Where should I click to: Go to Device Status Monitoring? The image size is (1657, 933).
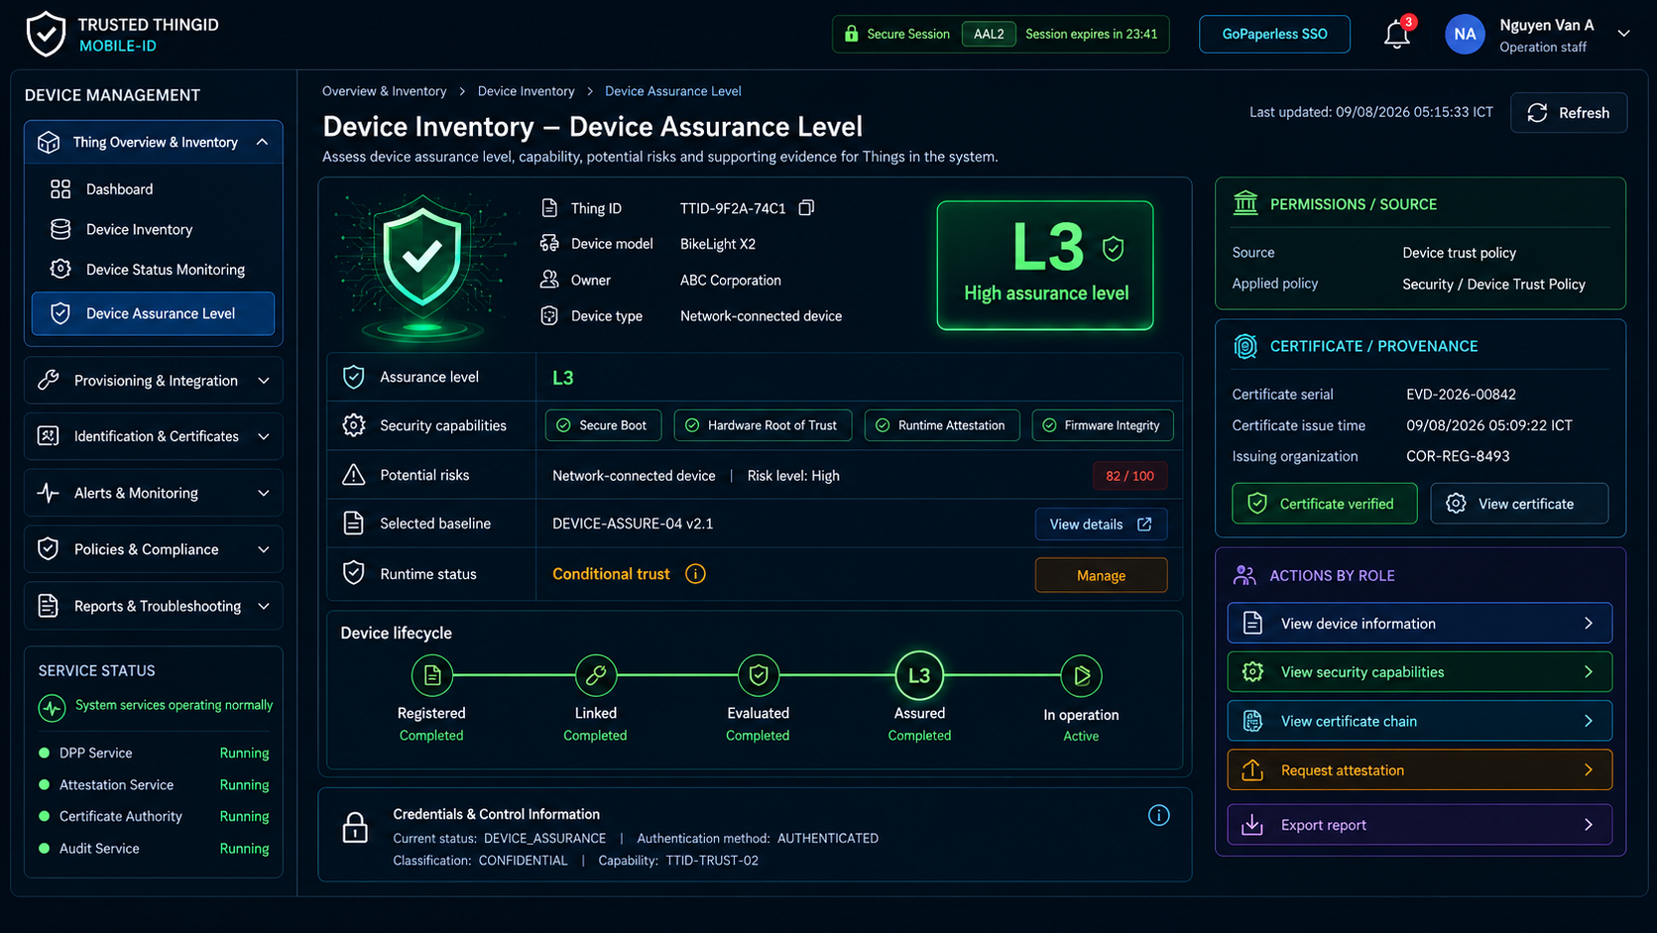coord(154,270)
